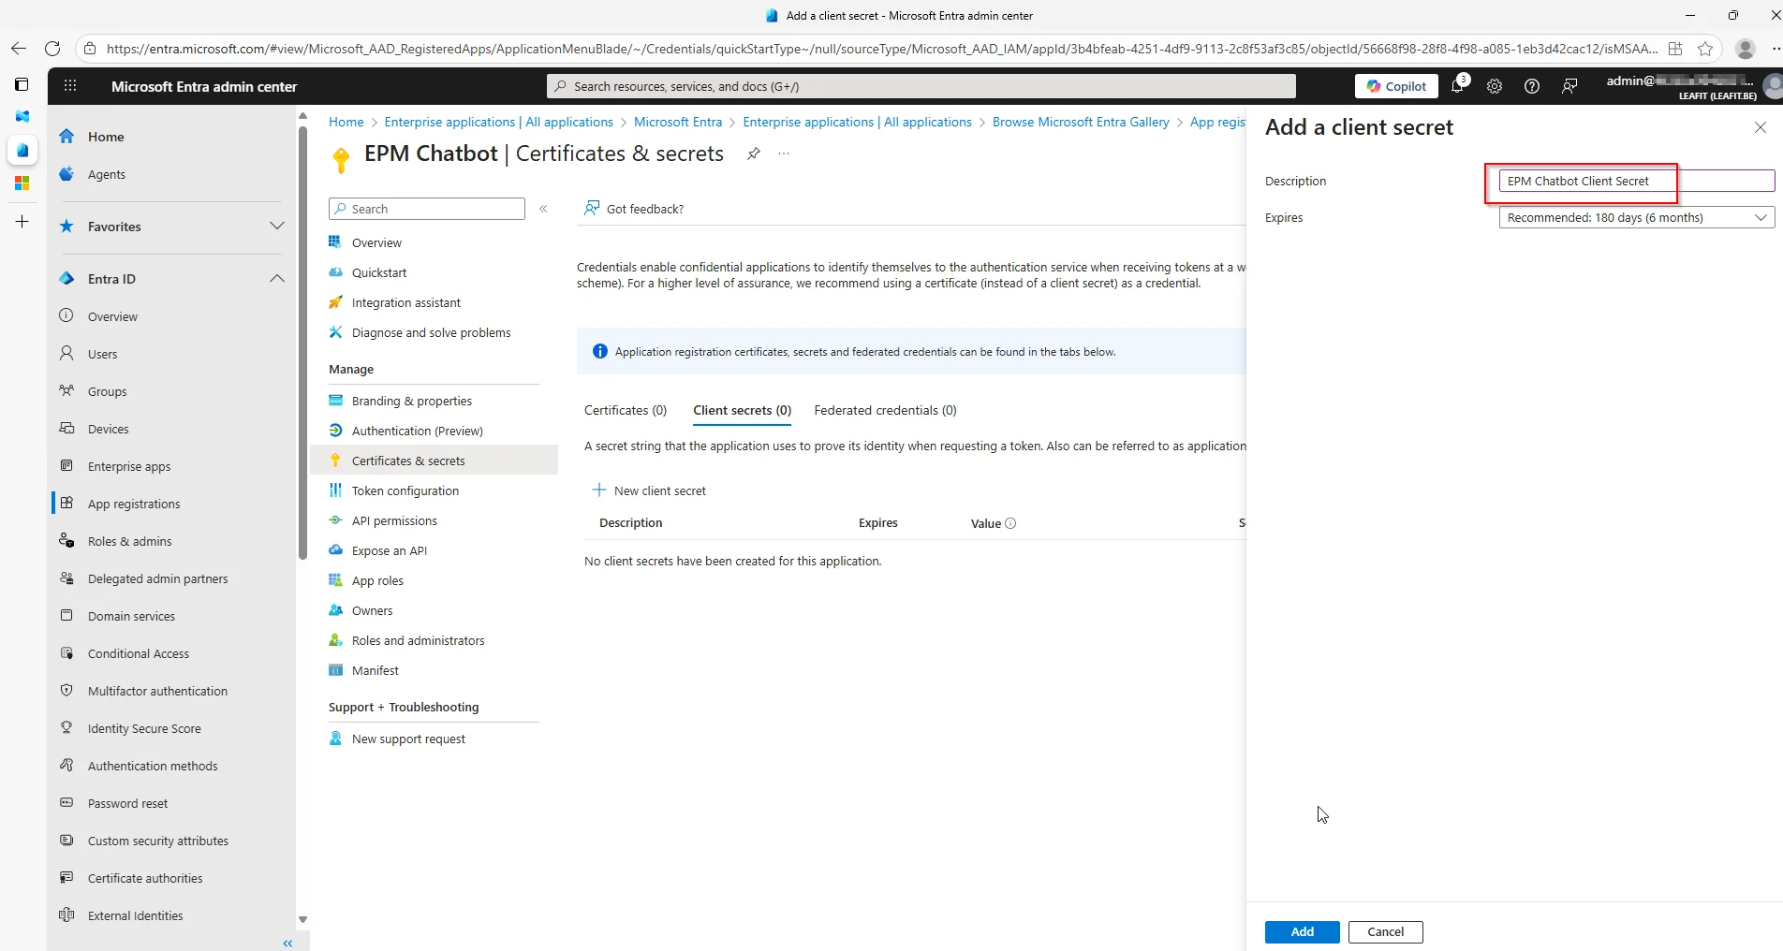Open External Identities in sidebar
The width and height of the screenshot is (1783, 951).
tap(135, 915)
